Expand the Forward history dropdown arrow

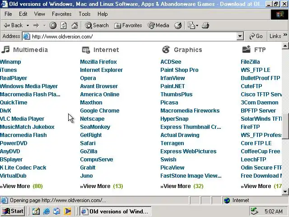[x=44, y=25]
